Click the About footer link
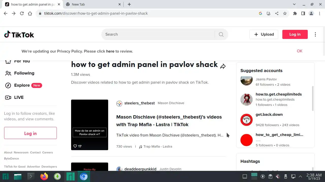 coord(8,152)
